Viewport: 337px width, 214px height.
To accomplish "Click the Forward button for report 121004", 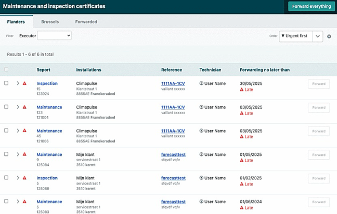I will click(318, 107).
